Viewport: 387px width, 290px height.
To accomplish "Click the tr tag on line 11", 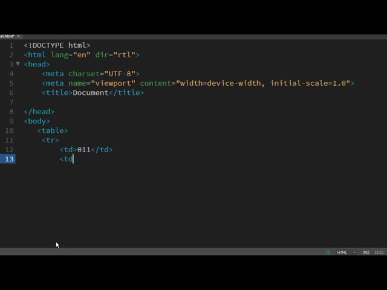I will pos(50,140).
